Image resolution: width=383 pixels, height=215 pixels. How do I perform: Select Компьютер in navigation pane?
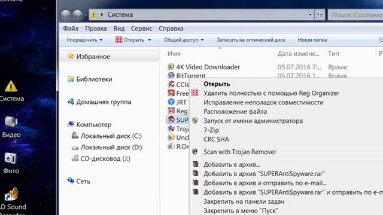(94, 125)
